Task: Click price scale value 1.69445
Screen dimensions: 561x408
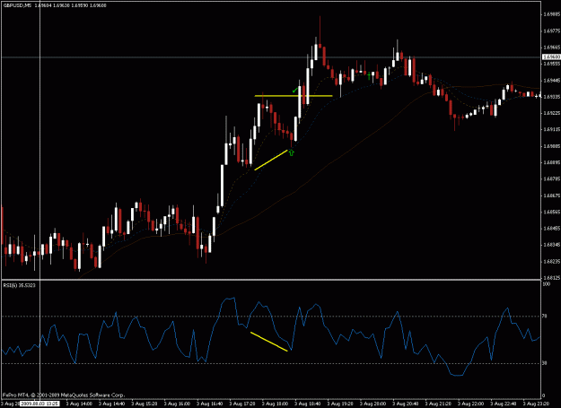Action: pyautogui.click(x=551, y=81)
